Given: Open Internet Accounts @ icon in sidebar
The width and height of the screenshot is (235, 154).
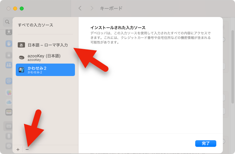Looking at the screenshot, I should (x=9, y=81).
